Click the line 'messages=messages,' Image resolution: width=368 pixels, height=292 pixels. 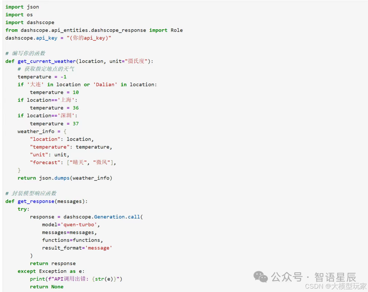(x=70, y=233)
